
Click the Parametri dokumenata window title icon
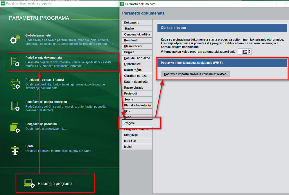pyautogui.click(x=122, y=4)
